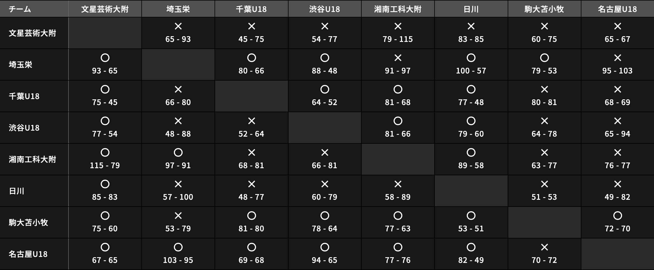Click the 115 - 79 score

click(x=105, y=165)
